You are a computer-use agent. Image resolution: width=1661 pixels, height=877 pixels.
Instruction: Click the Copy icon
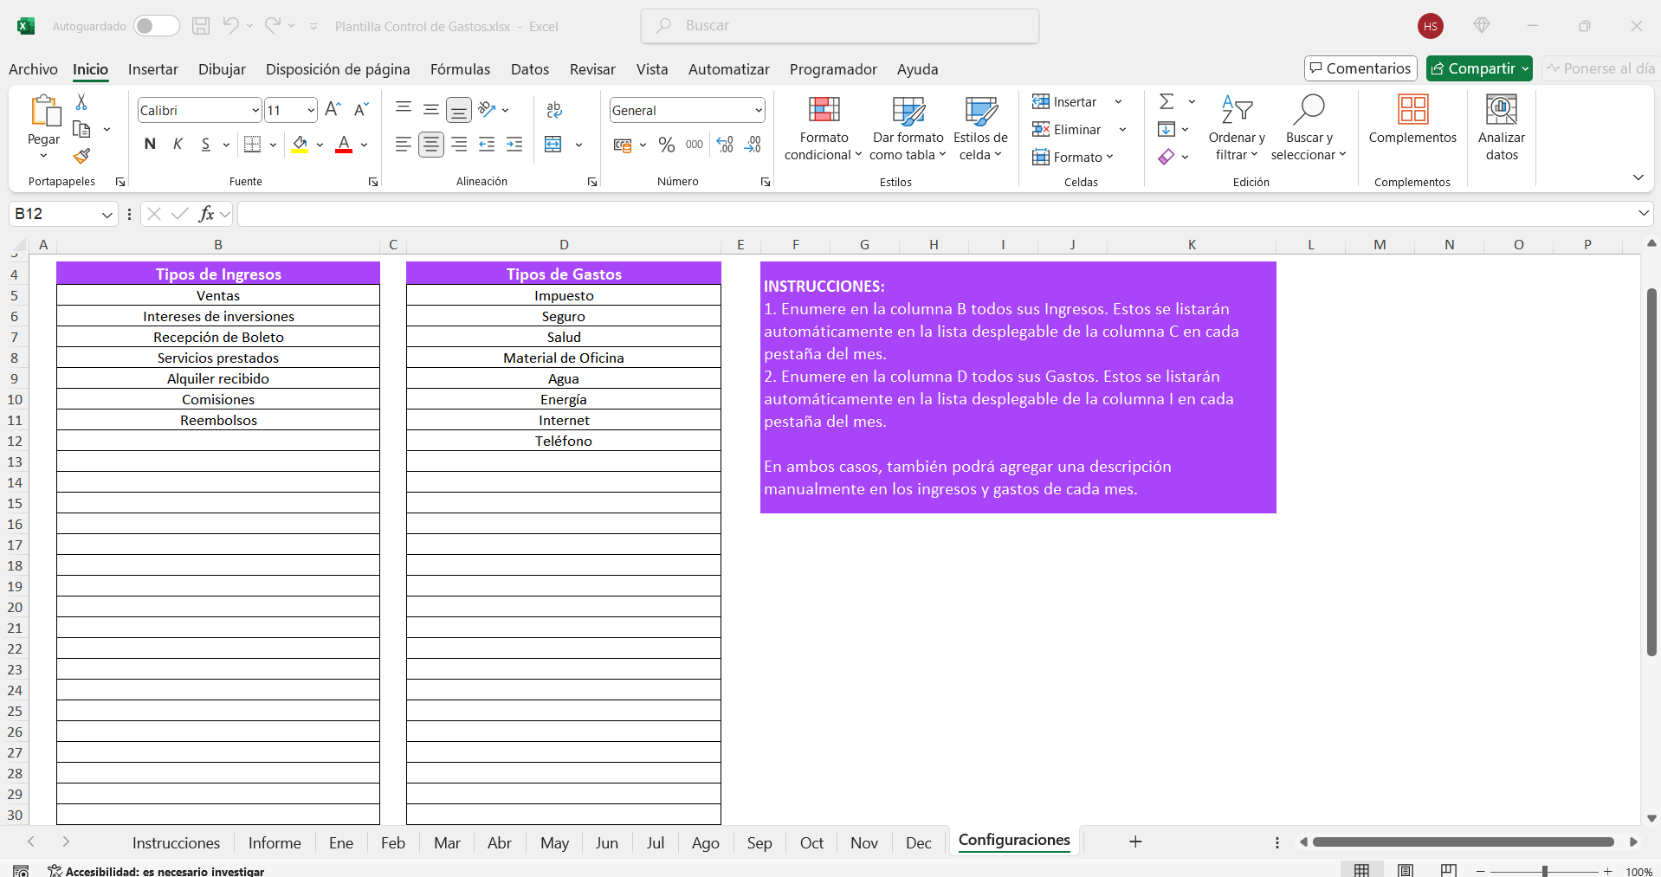[x=82, y=129]
